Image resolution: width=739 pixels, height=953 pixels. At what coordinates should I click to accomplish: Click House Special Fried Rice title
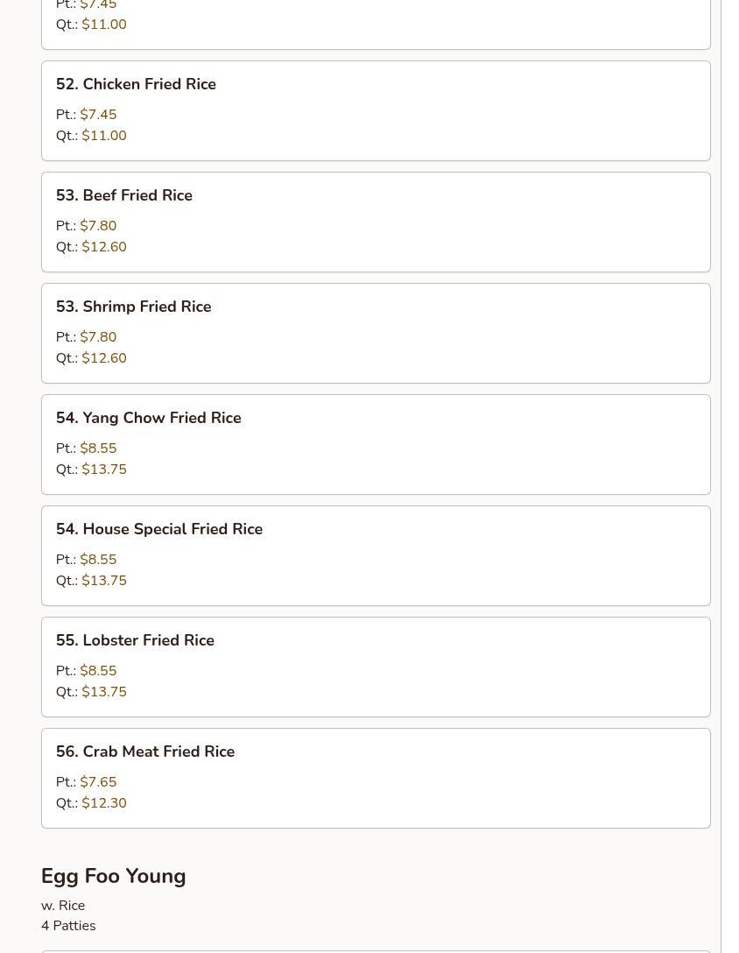point(159,529)
